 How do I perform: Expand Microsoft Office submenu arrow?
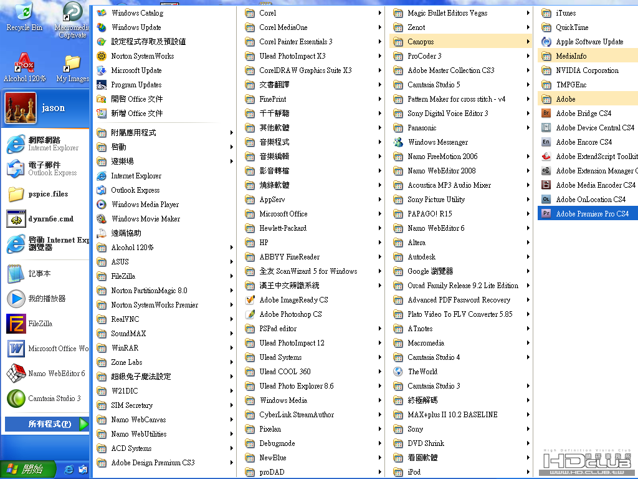[379, 214]
